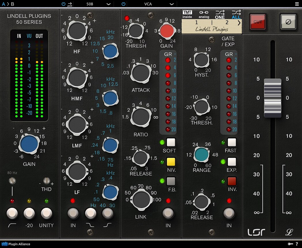Select channel 2 on the Lindell strip
302x248 pixels.
click(227, 22)
